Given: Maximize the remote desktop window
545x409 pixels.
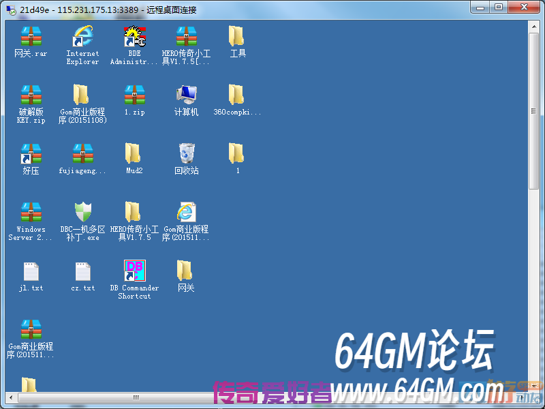Looking at the screenshot, I should tap(499, 7).
